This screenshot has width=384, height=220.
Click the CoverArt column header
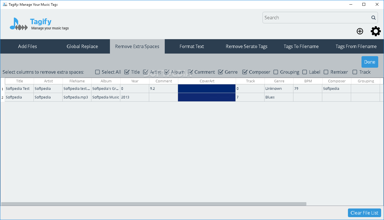tap(207, 81)
